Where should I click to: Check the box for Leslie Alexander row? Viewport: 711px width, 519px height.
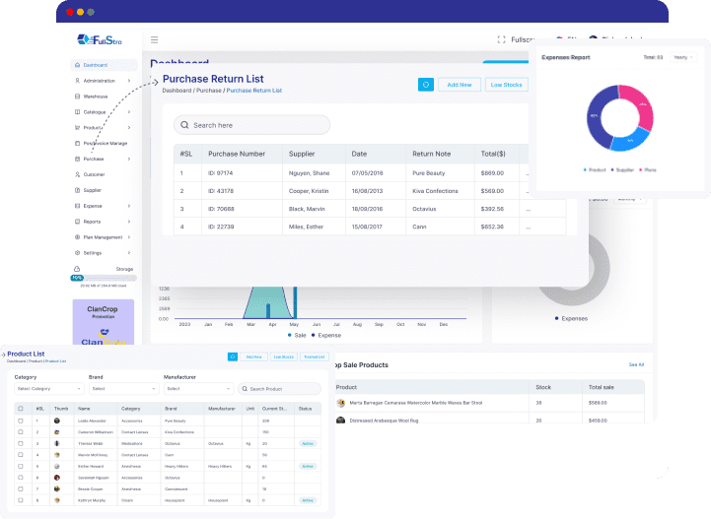tap(21, 421)
